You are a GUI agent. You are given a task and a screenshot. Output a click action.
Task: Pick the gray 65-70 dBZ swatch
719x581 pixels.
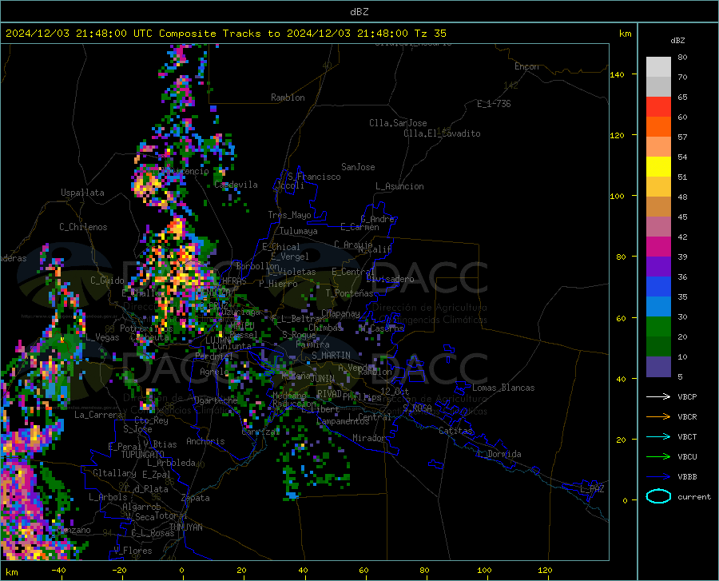[658, 87]
